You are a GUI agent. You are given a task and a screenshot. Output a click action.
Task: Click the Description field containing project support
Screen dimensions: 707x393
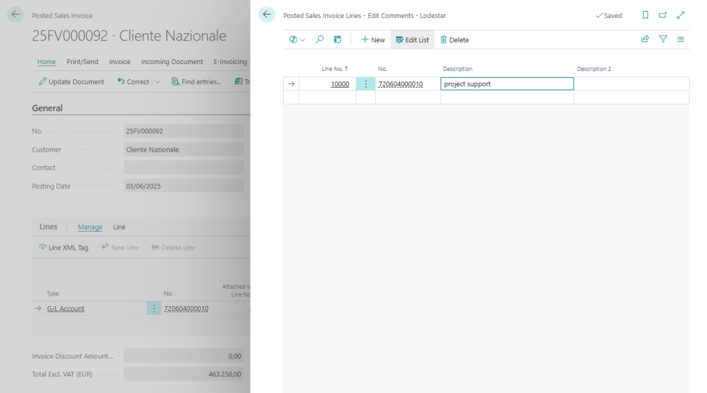(507, 84)
